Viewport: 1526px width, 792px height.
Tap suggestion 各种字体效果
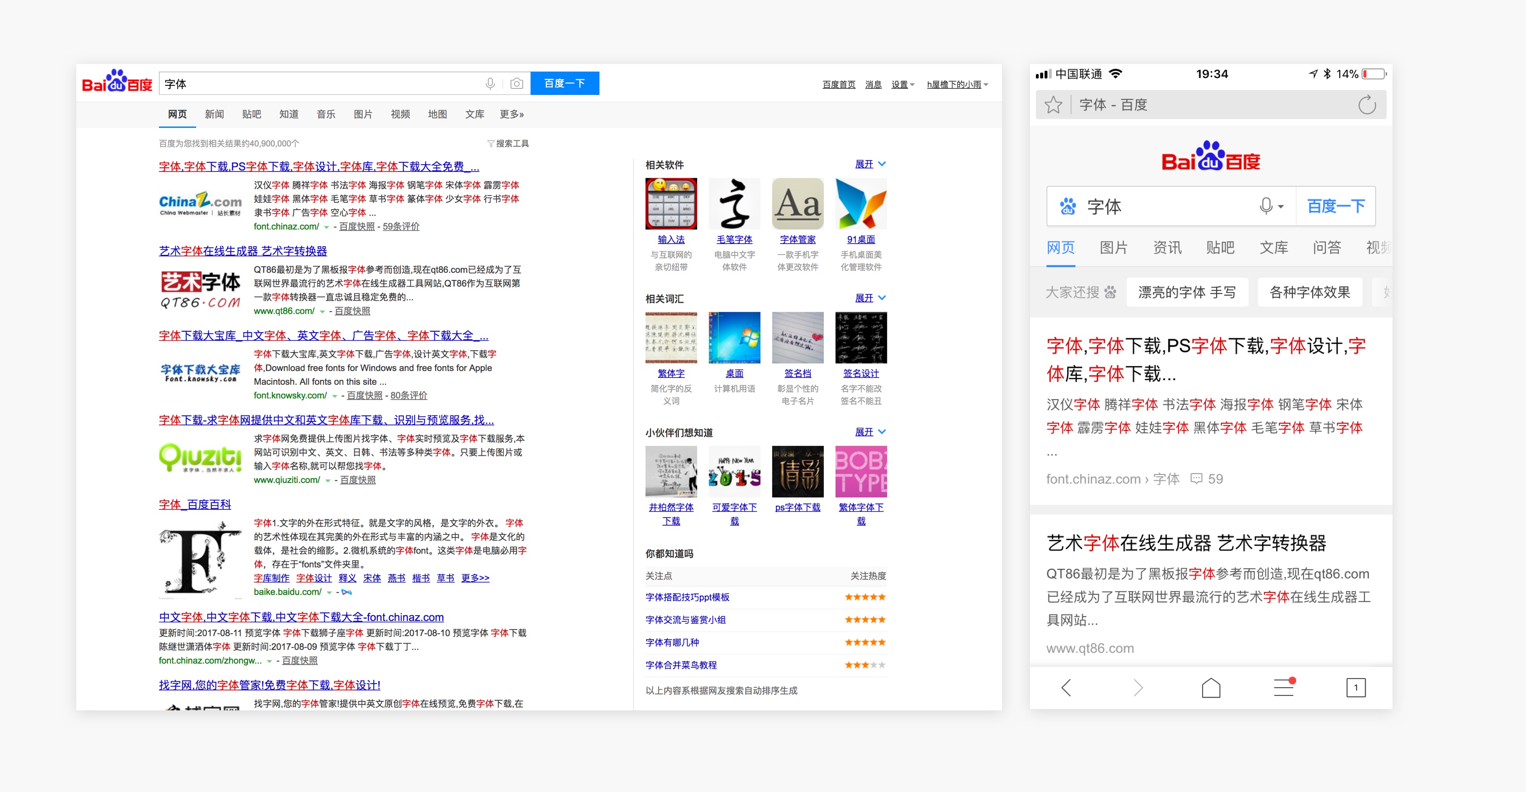(x=1310, y=292)
